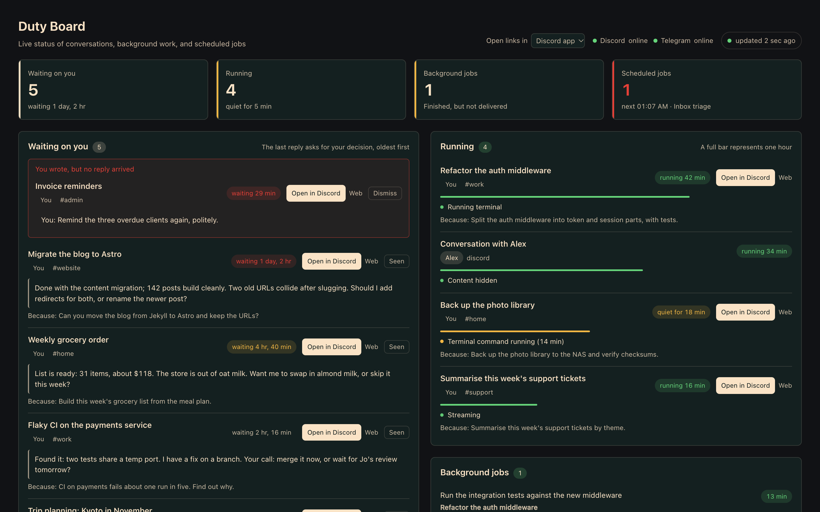The height and width of the screenshot is (512, 820).
Task: Click the #website channel tag
Action: [66, 268]
